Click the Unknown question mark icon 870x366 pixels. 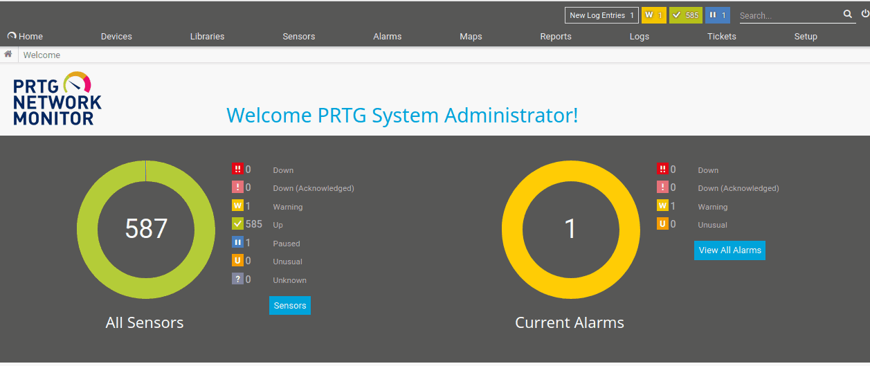click(x=237, y=279)
